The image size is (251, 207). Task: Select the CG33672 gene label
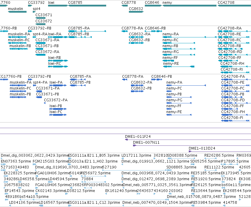click(x=44, y=21)
